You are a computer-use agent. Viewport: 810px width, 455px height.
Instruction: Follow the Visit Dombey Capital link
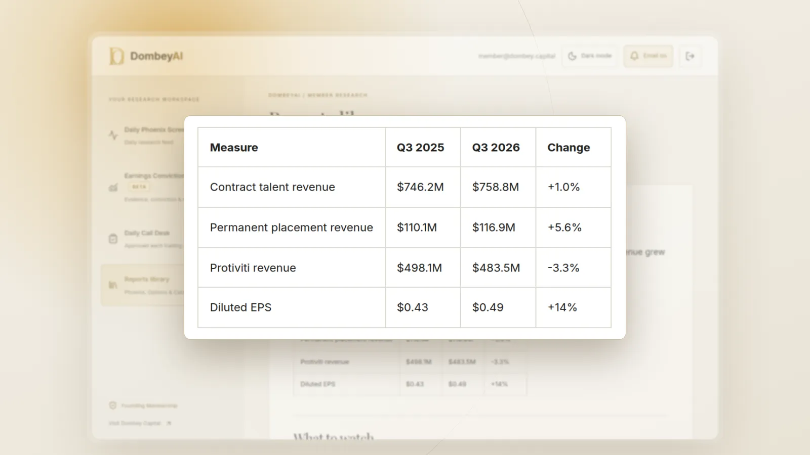[x=140, y=423]
